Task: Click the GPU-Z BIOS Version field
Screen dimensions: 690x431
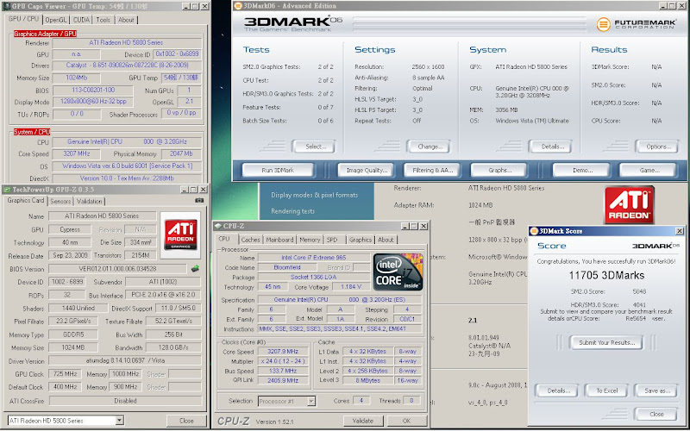Action: pos(117,269)
